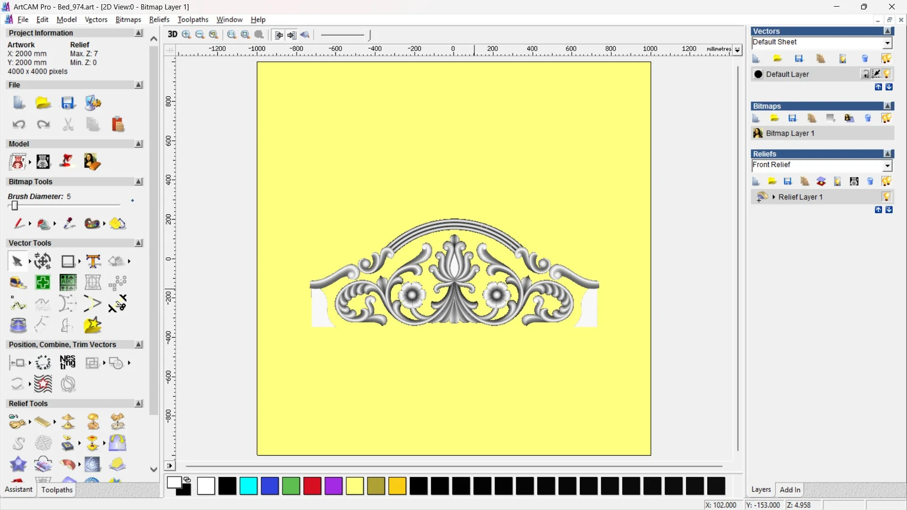Screen dimensions: 907x510
Task: Toggle Default Layer visibility bulb
Action: (x=887, y=74)
